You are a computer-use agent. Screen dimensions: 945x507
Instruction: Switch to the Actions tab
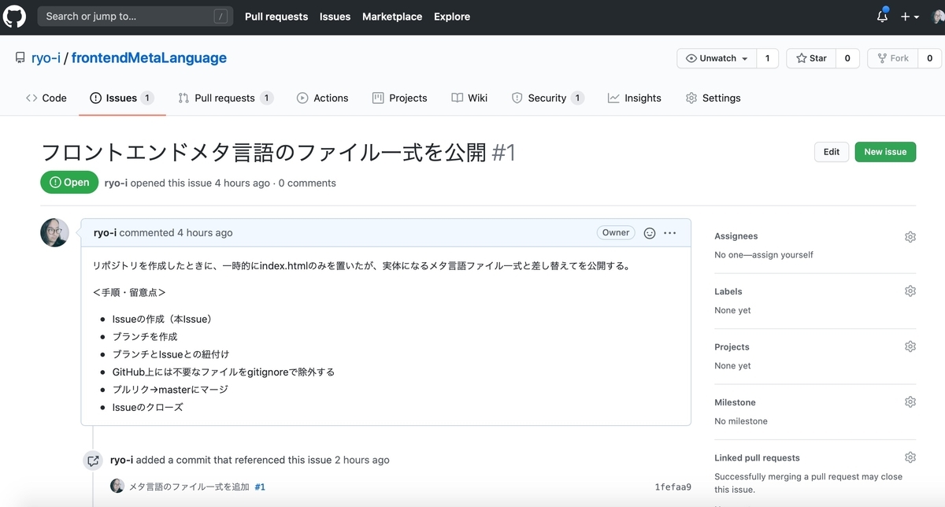322,98
